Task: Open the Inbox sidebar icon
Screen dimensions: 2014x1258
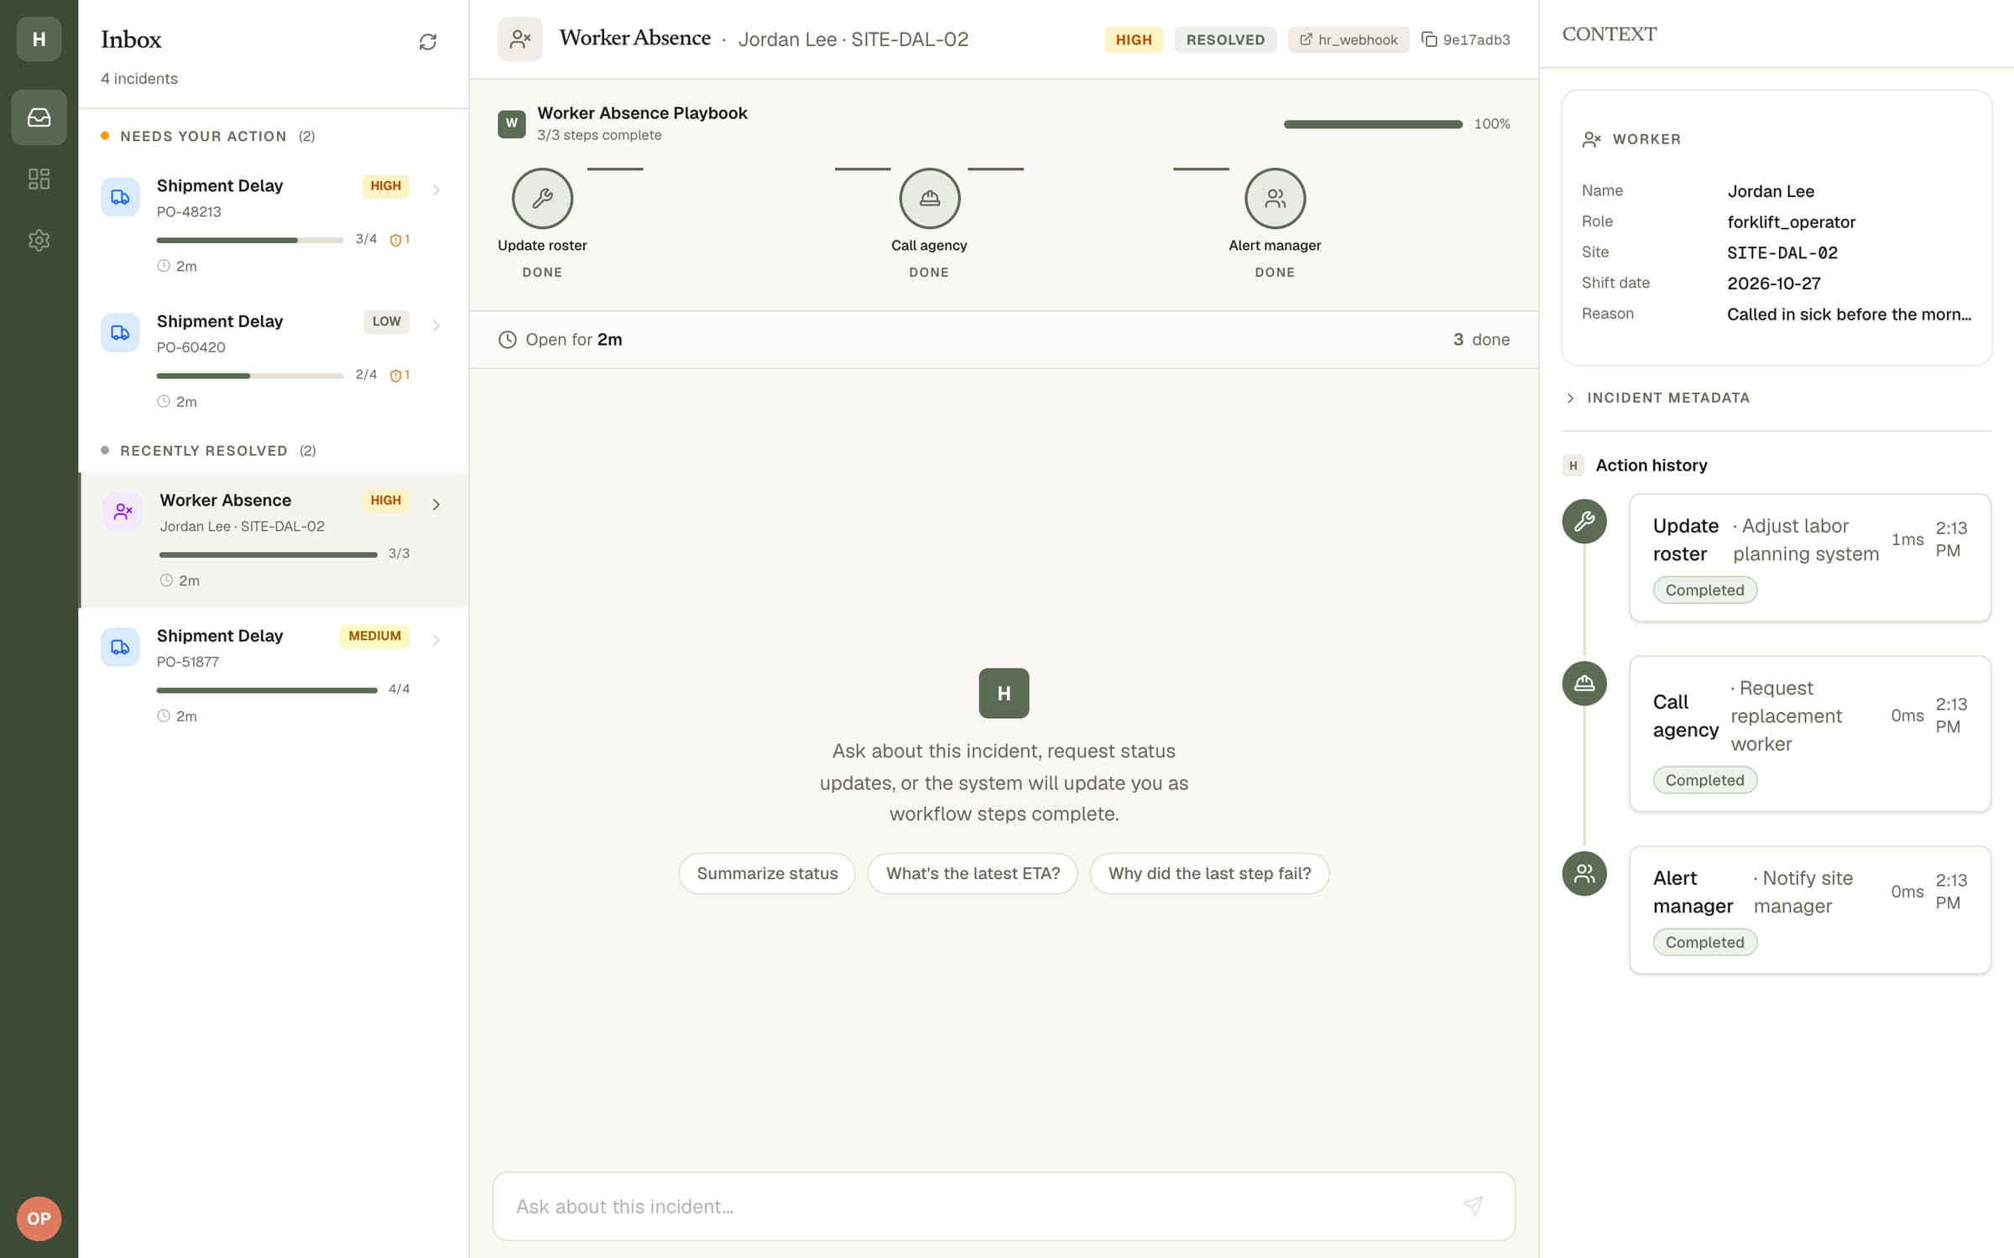Action: 39,117
